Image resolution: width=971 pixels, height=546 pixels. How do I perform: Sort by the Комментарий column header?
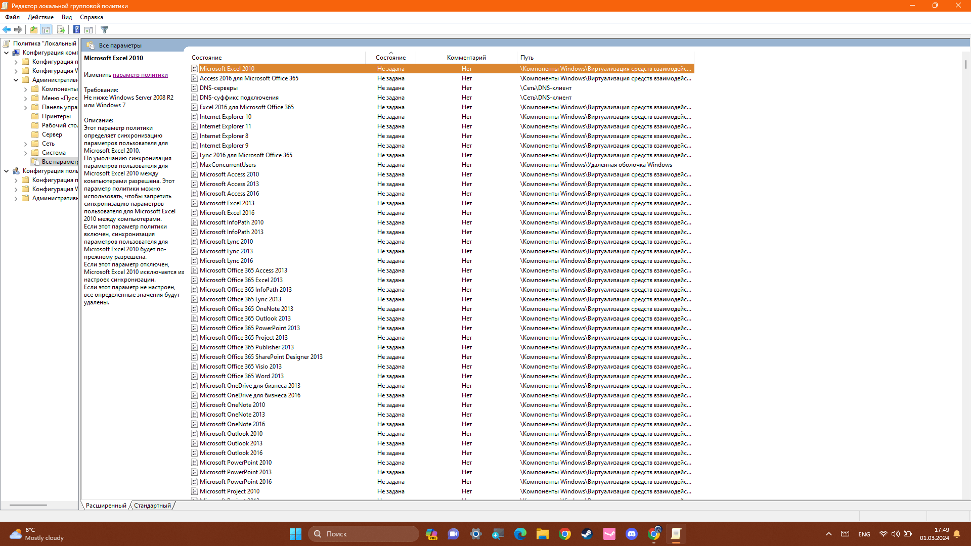point(466,58)
